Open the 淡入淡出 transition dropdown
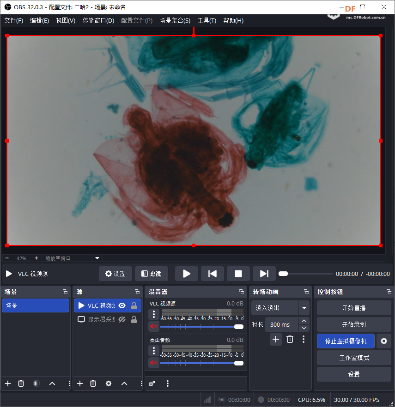 304,308
